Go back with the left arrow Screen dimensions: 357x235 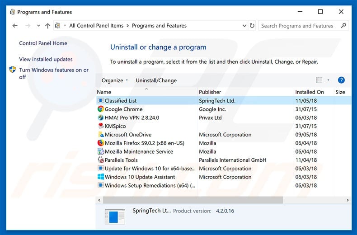[x=15, y=25]
